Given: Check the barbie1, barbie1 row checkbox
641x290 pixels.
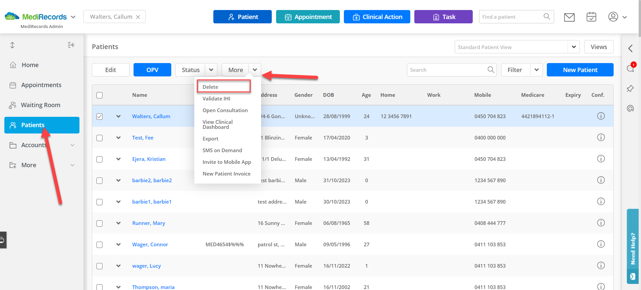Looking at the screenshot, I should 99,202.
